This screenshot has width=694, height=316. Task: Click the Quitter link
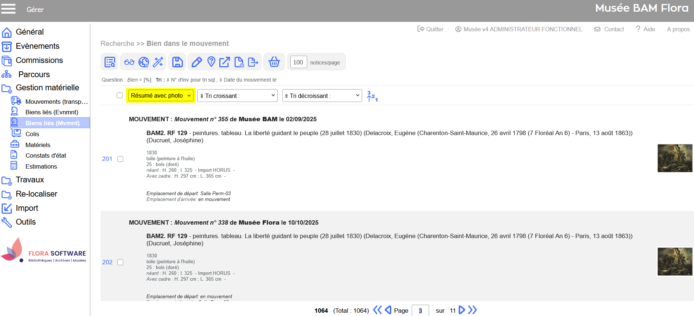pos(431,29)
